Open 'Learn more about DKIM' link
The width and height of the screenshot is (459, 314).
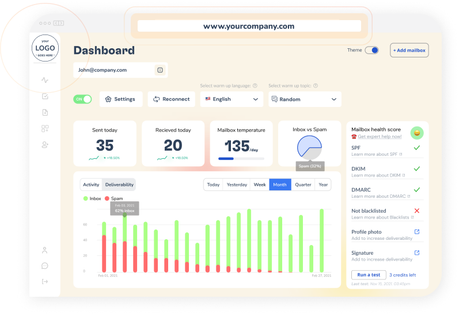click(378, 175)
